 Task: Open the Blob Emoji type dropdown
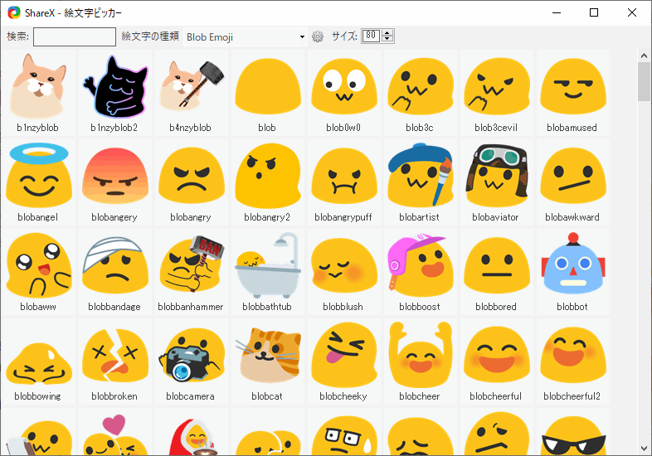[x=246, y=37]
